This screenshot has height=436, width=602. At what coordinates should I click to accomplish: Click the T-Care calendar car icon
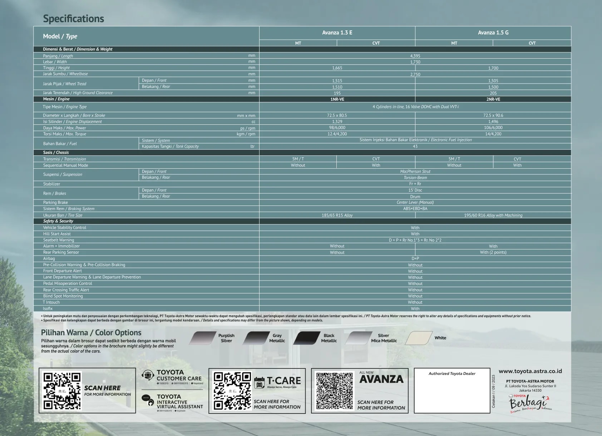[259, 382]
